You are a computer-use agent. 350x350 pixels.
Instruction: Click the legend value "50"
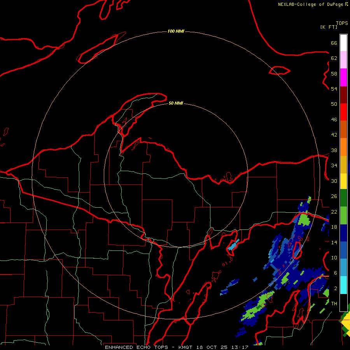[334, 104]
